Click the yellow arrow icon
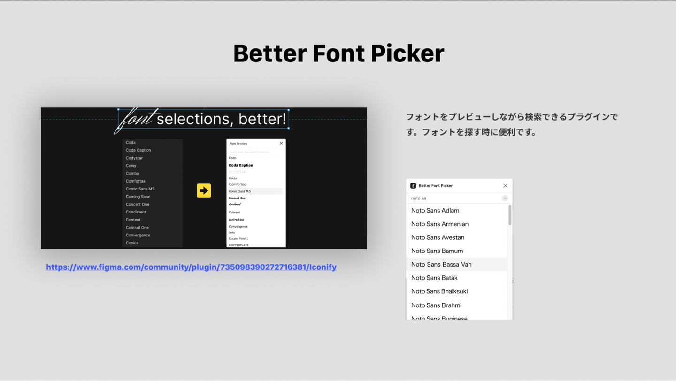The width and height of the screenshot is (676, 381). click(204, 190)
